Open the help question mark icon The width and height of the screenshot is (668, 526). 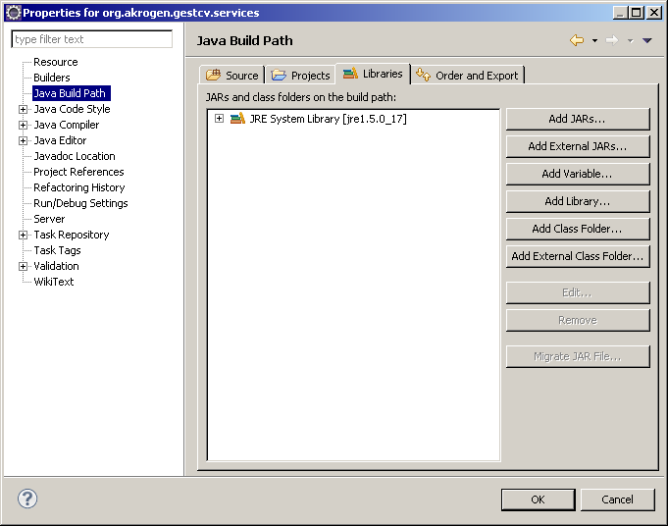(x=27, y=499)
